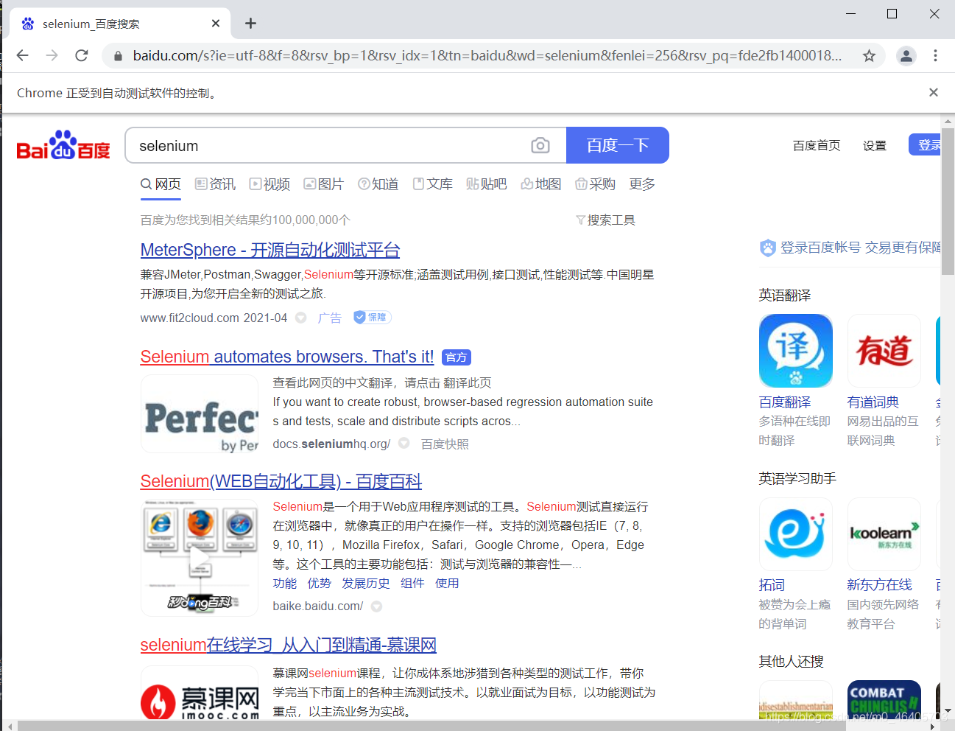Click the vertical scrollbar thumb

(x=948, y=201)
